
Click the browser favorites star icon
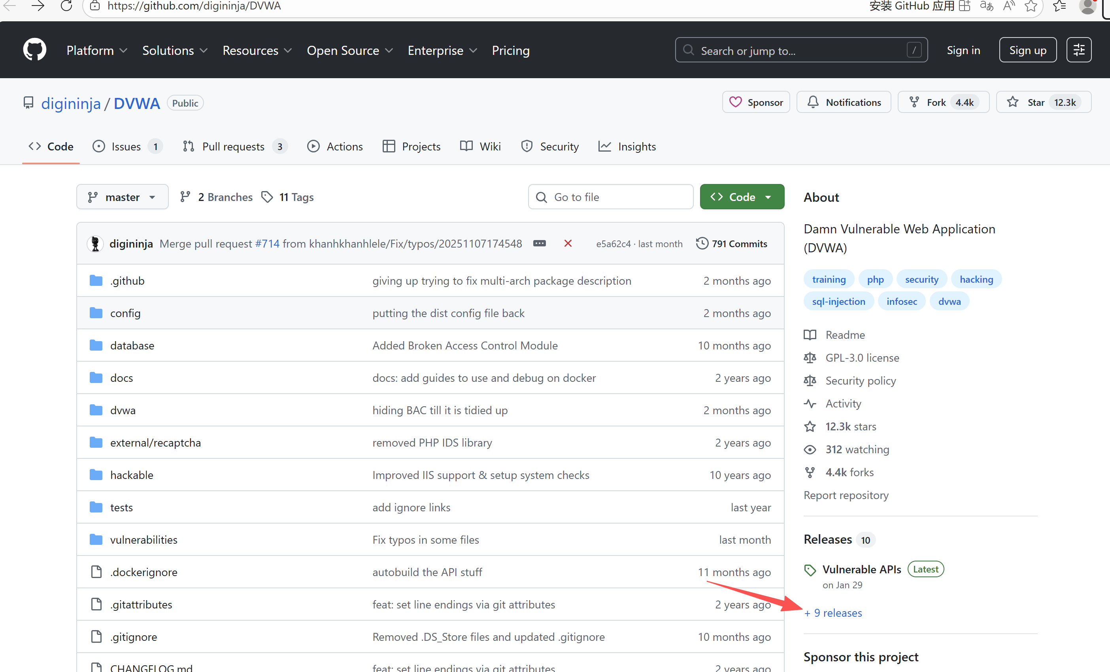(1031, 6)
